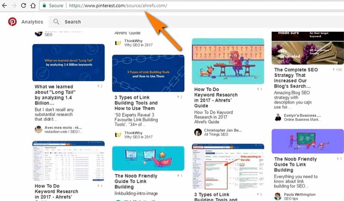Open the pin screenshot with red box and arrow
The width and height of the screenshot is (344, 201).
[x=228, y=167]
